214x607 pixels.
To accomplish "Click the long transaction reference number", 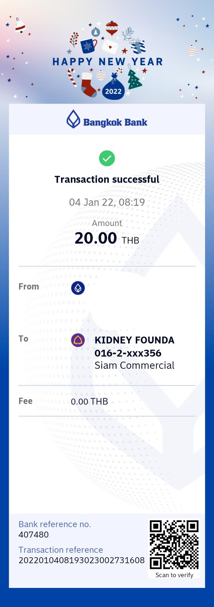I will coord(82,560).
